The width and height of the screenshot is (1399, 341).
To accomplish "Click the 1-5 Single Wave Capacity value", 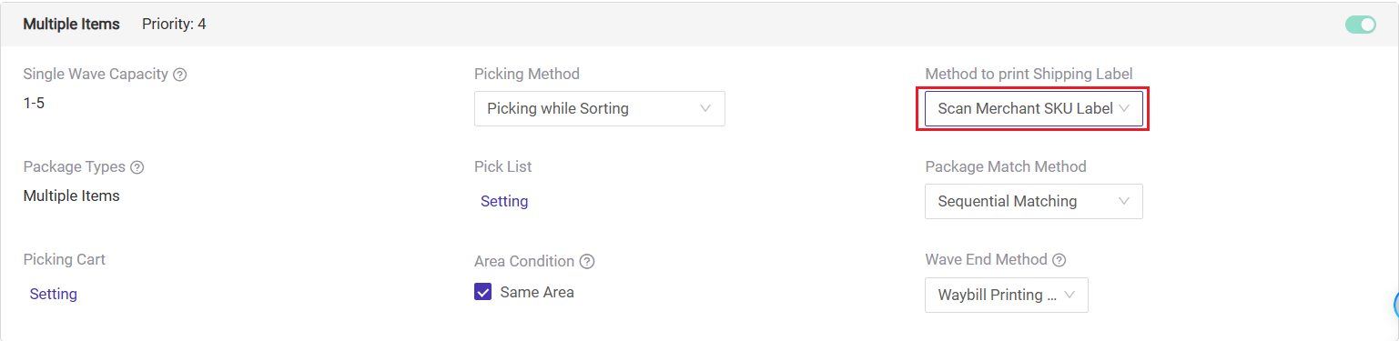I will 34,103.
